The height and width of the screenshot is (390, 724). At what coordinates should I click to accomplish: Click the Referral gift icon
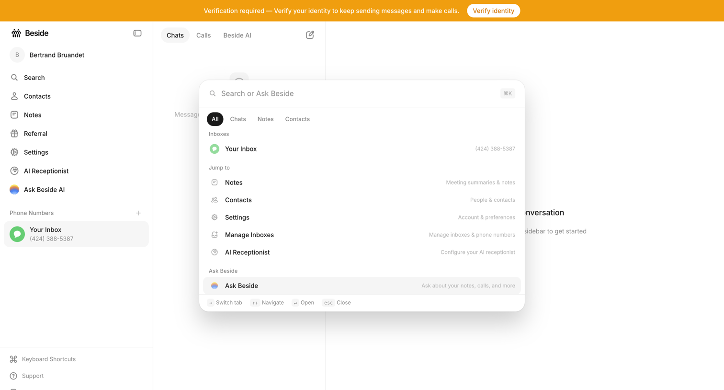[x=14, y=134]
